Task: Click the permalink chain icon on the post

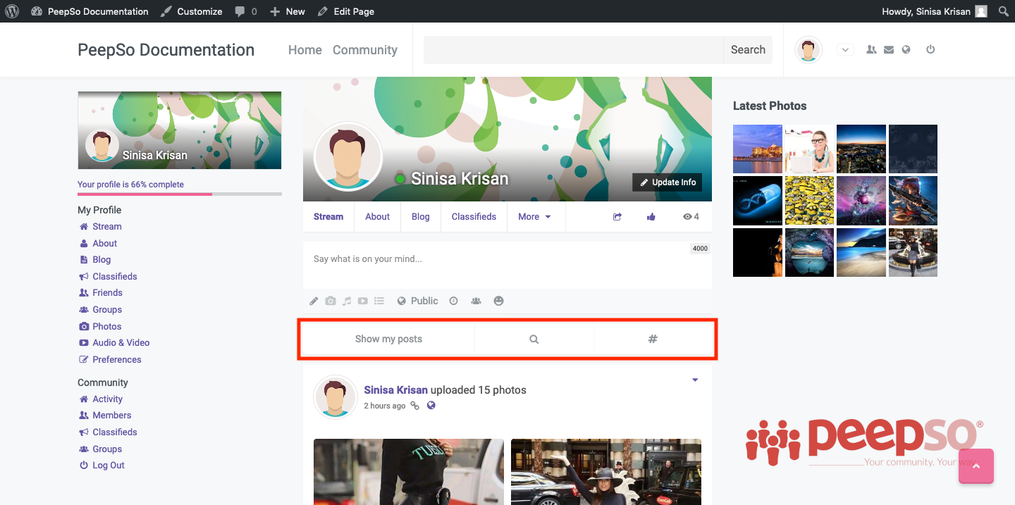Action: pos(415,406)
